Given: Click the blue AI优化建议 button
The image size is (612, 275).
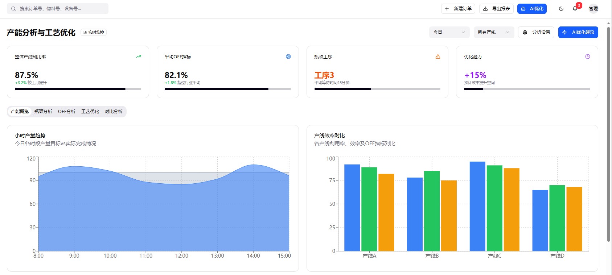Looking at the screenshot, I should pos(578,32).
